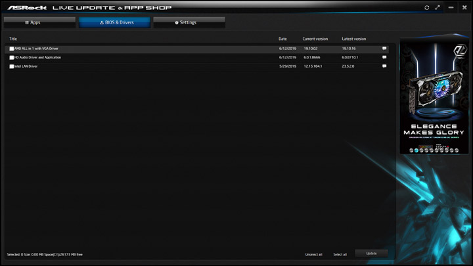473x266 pixels.
Task: Minimize the ASRock Live Update window
Action: click(x=451, y=7)
